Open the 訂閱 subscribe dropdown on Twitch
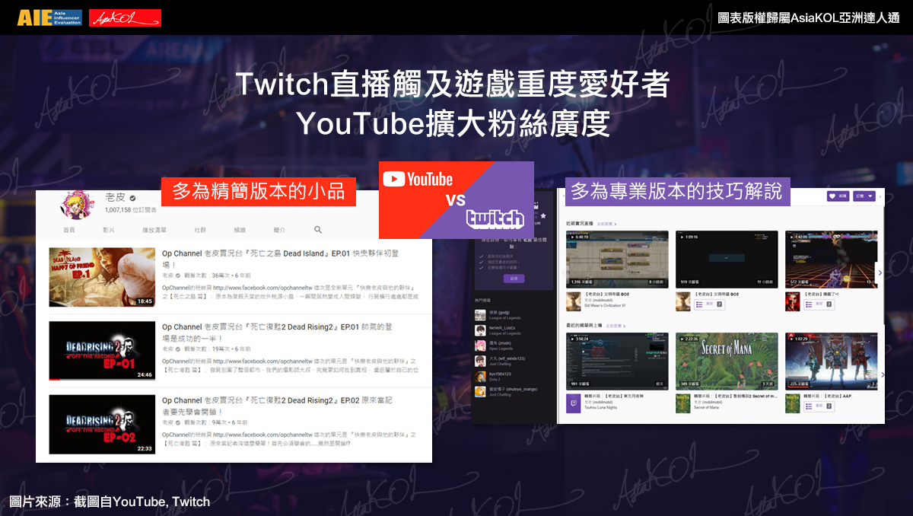Image resolution: width=913 pixels, height=516 pixels. (x=864, y=196)
